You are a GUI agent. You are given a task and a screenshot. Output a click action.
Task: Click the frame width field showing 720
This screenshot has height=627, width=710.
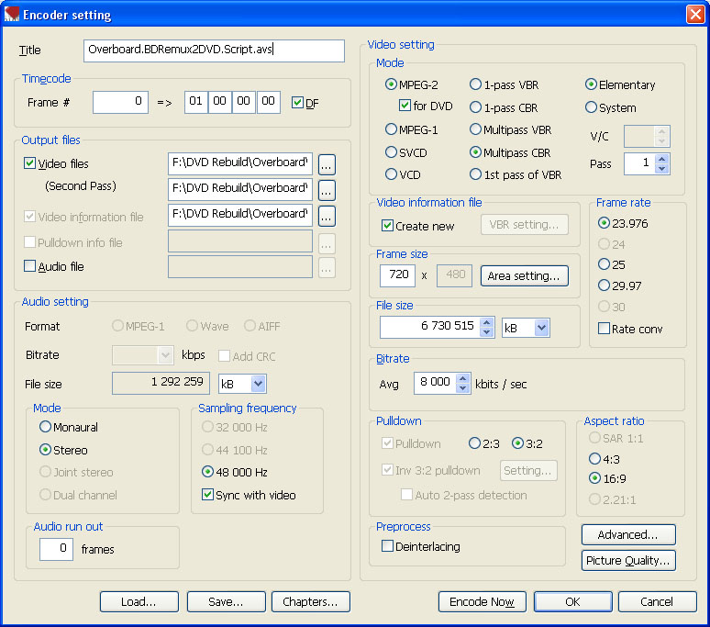[397, 275]
